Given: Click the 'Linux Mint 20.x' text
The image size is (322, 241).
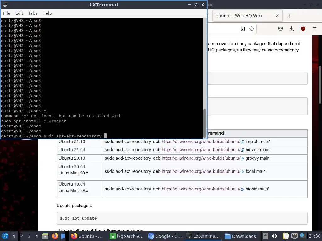Looking at the screenshot, I should tap(73, 173).
